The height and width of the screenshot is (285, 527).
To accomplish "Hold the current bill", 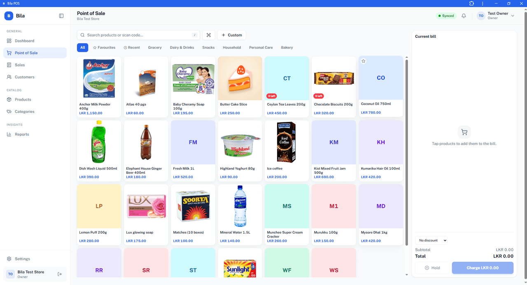I will coord(432,268).
